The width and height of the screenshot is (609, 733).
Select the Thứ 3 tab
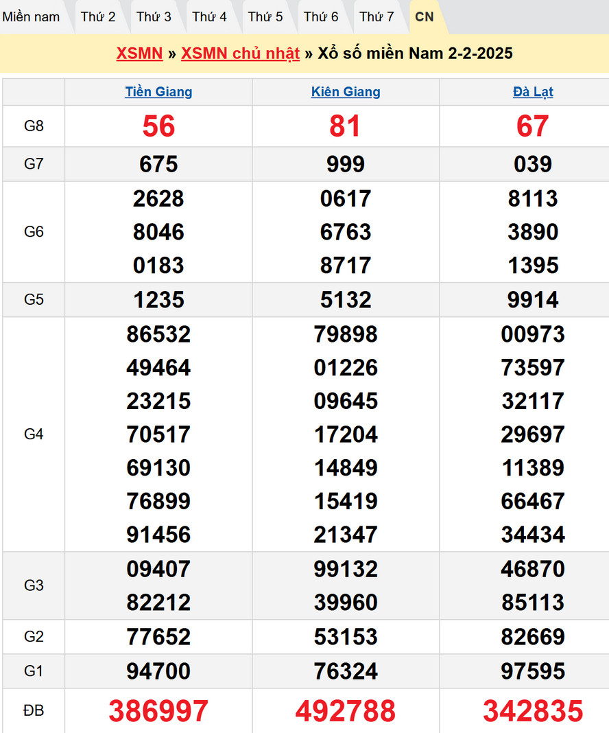154,17
